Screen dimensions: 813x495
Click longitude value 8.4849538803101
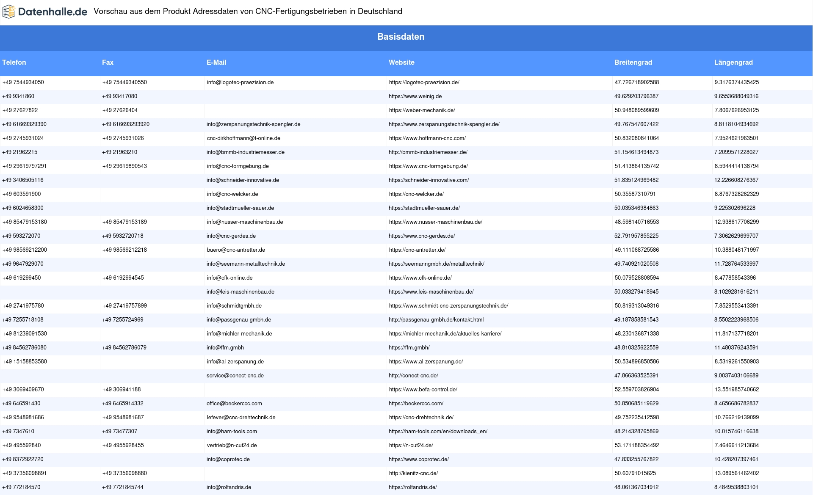click(736, 487)
